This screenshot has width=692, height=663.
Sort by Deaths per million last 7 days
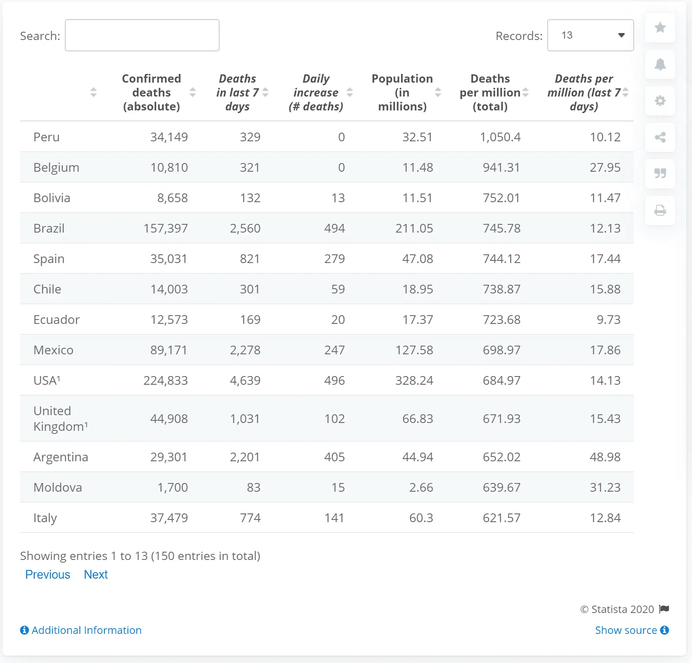tap(625, 92)
